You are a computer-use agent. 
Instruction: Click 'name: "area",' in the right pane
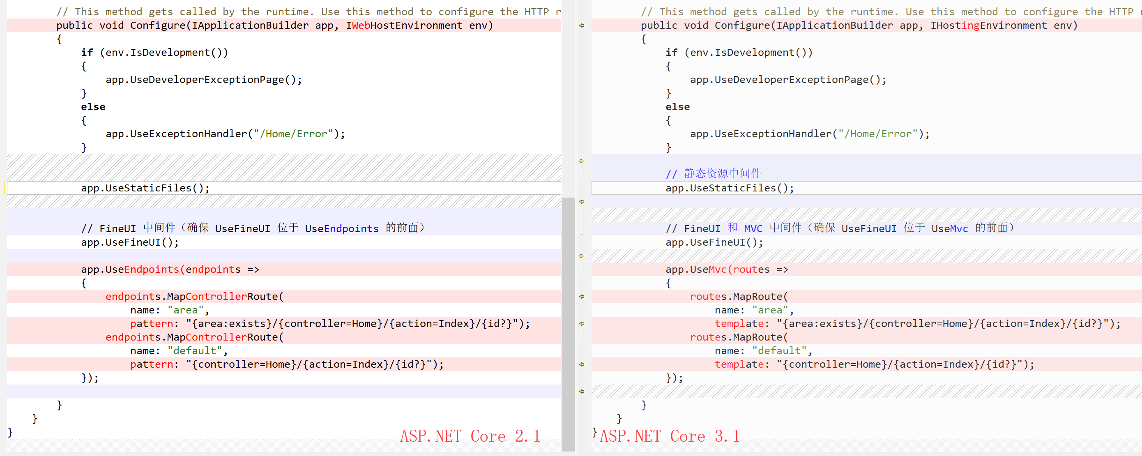pos(754,310)
